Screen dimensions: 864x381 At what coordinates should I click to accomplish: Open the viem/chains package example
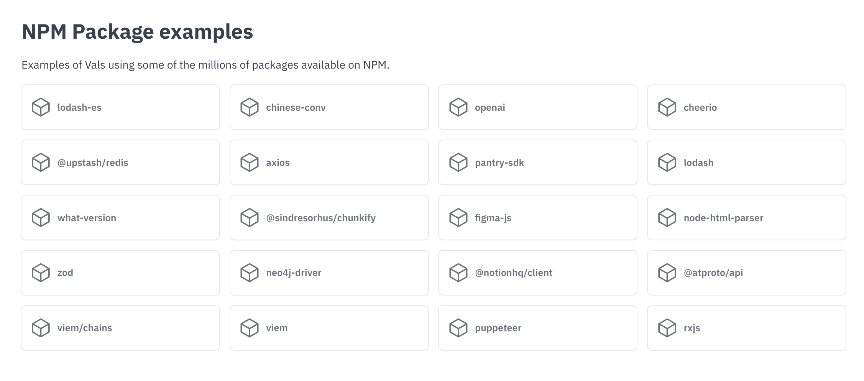pos(120,328)
